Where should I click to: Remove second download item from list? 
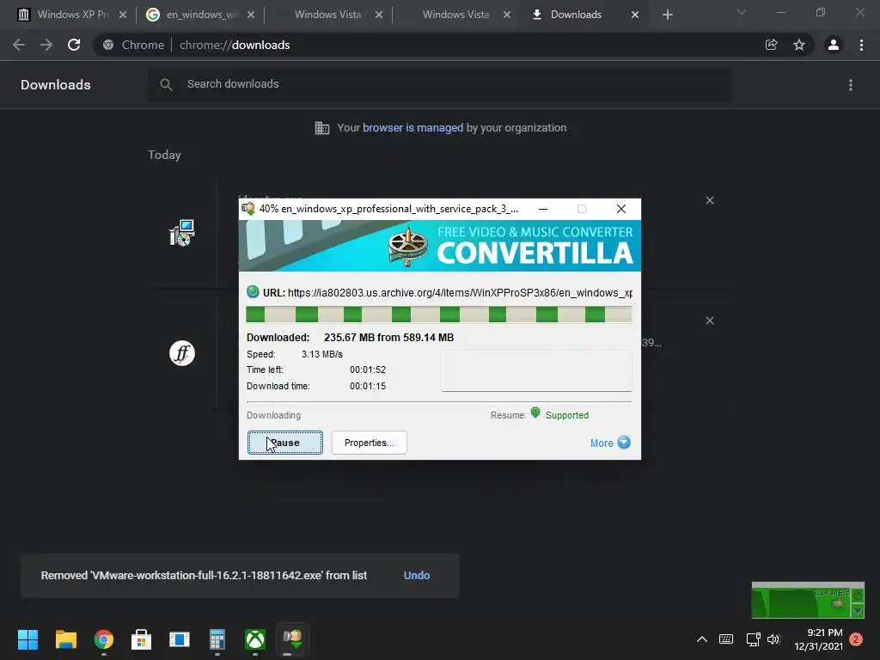tap(709, 321)
